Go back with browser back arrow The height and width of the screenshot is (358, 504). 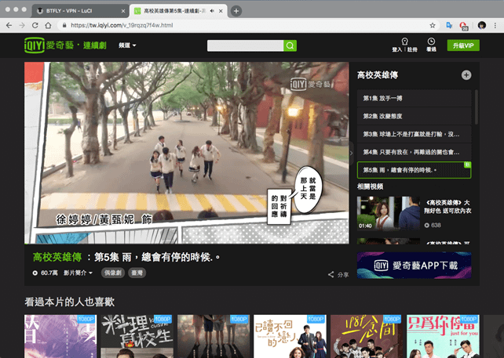[x=9, y=25]
